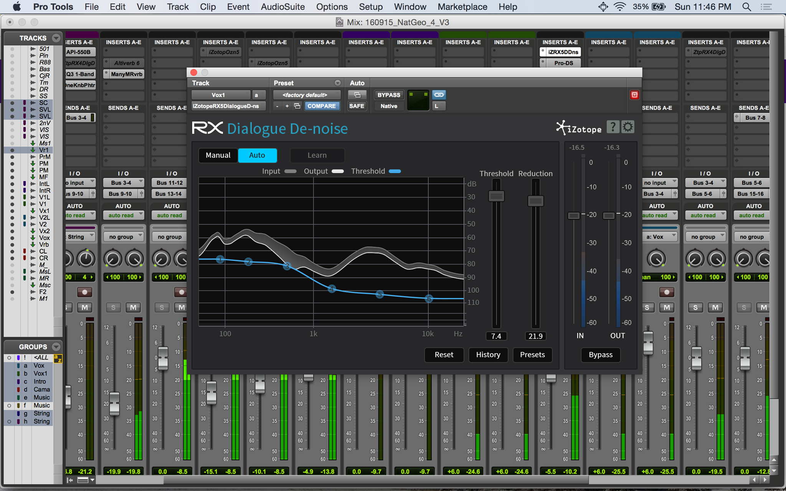Open the plugin Presets button
Image resolution: width=786 pixels, height=491 pixels.
coord(532,355)
